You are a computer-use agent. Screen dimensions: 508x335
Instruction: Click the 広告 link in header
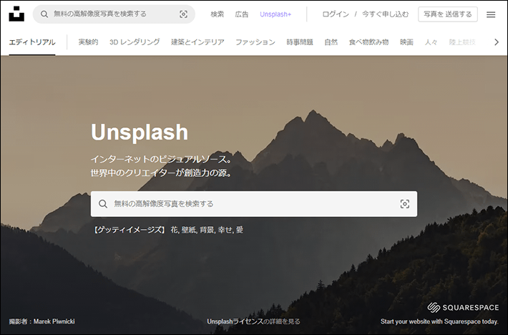[242, 14]
